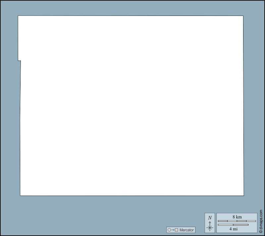Click the center of the white map area
This screenshot has height=236, width=265.
(132, 106)
